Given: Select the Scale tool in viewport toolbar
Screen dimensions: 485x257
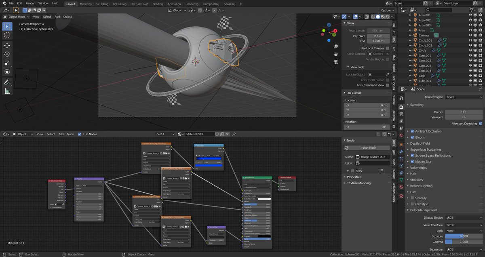Looking at the screenshot, I should [7, 63].
